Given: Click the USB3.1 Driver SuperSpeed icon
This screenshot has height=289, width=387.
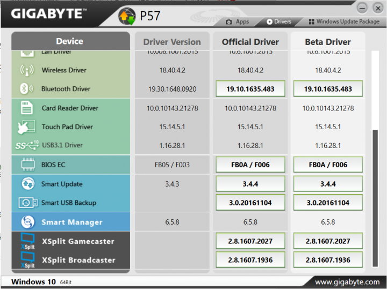Looking at the screenshot, I should pos(27,145).
